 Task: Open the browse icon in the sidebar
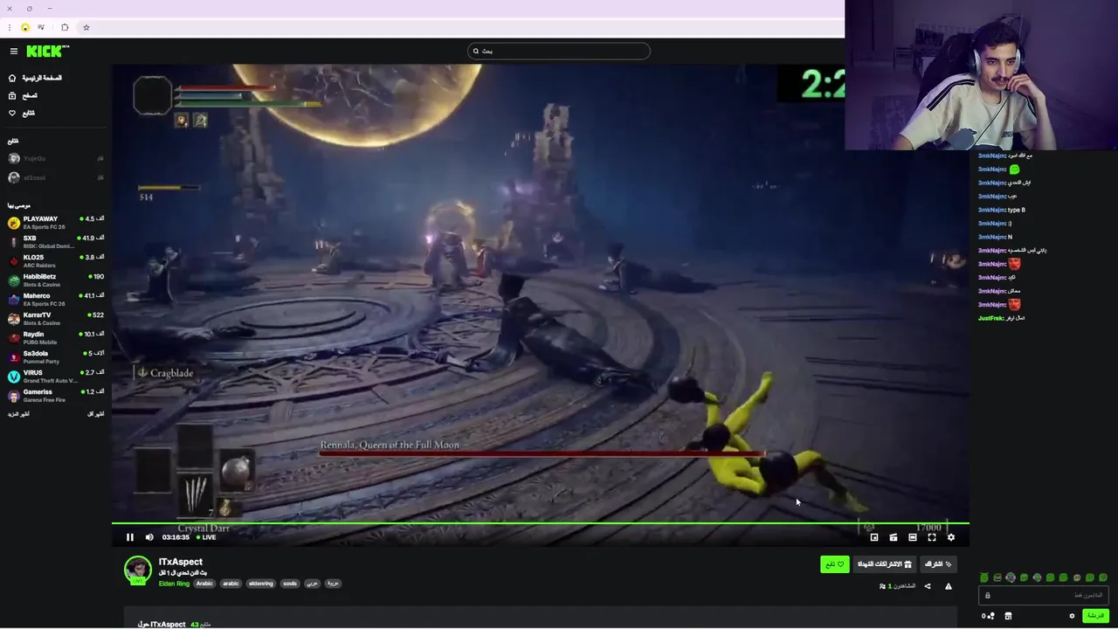coord(12,95)
